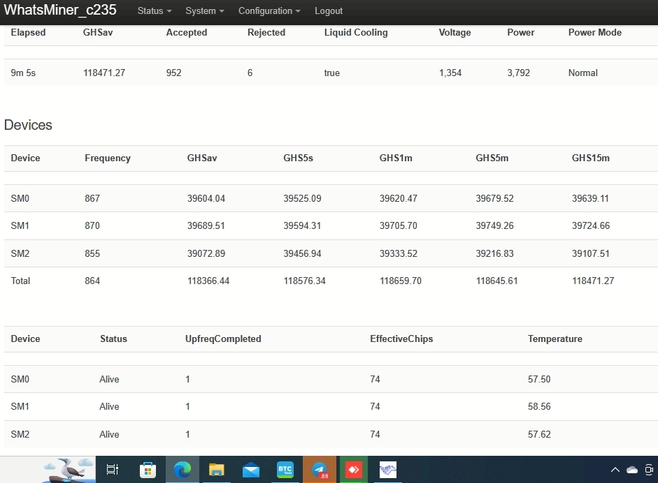Open Microsoft Store from the taskbar

pos(148,470)
